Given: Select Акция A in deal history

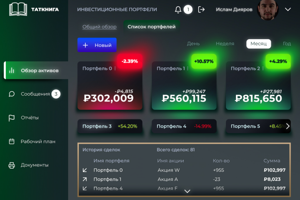Looking at the screenshot, I should [167, 179].
